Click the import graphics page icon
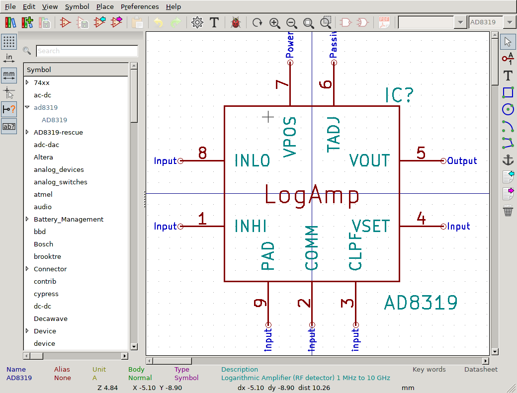Viewport: 517px width, 393px height. [508, 177]
